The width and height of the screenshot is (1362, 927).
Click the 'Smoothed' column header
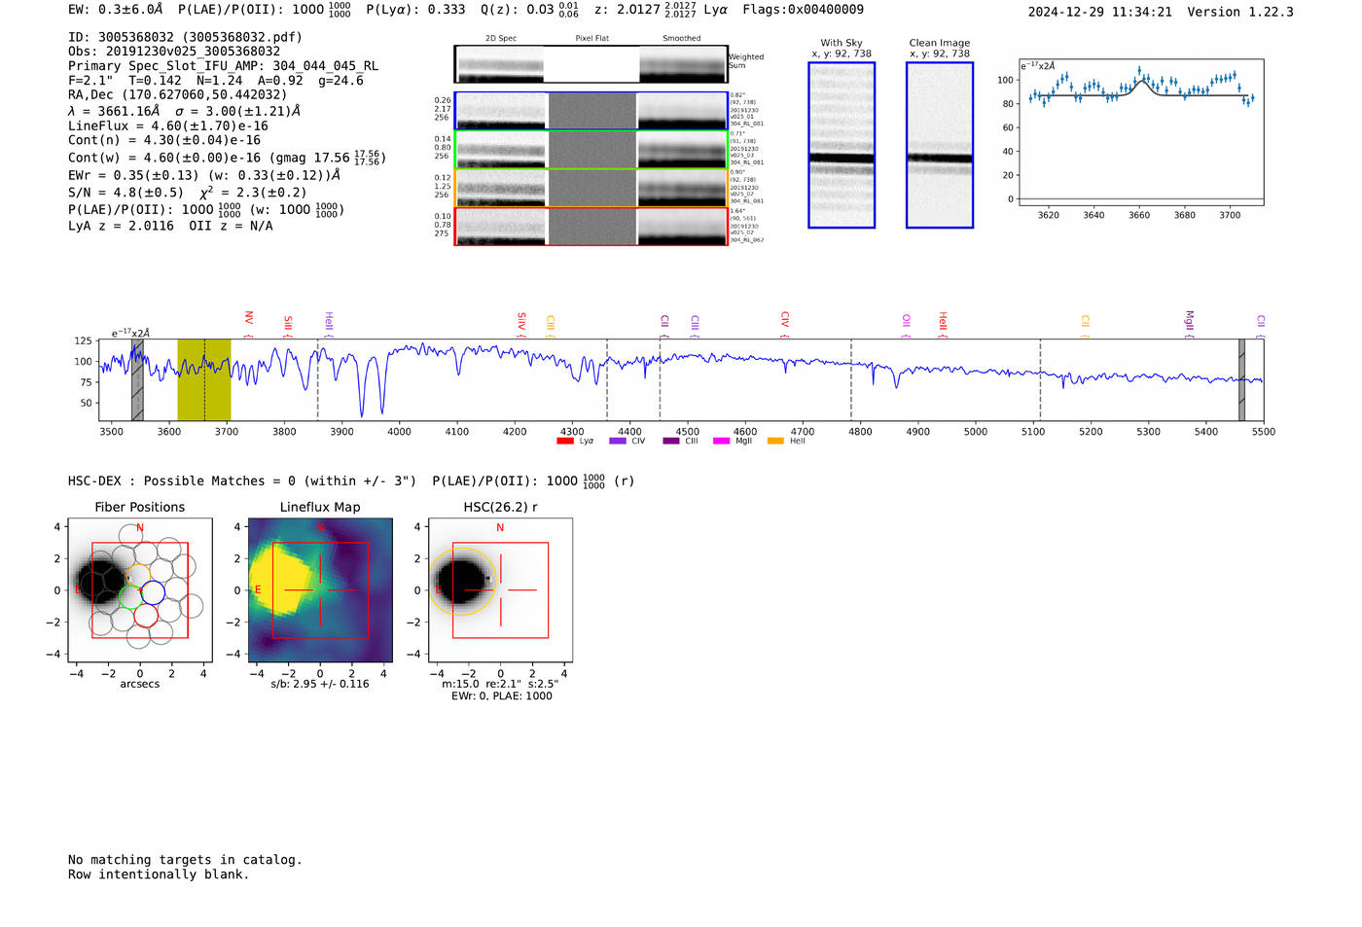(682, 39)
